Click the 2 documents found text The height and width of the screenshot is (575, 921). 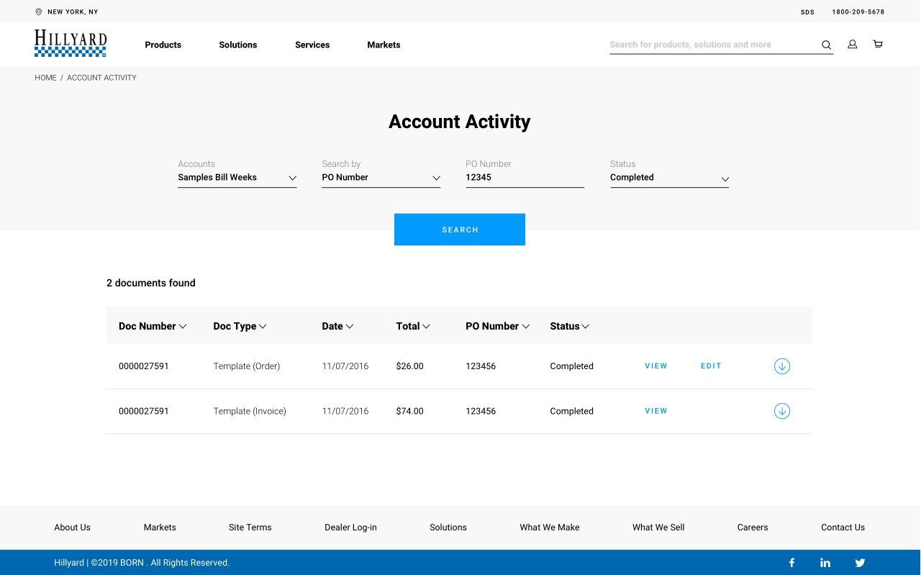pyautogui.click(x=151, y=283)
